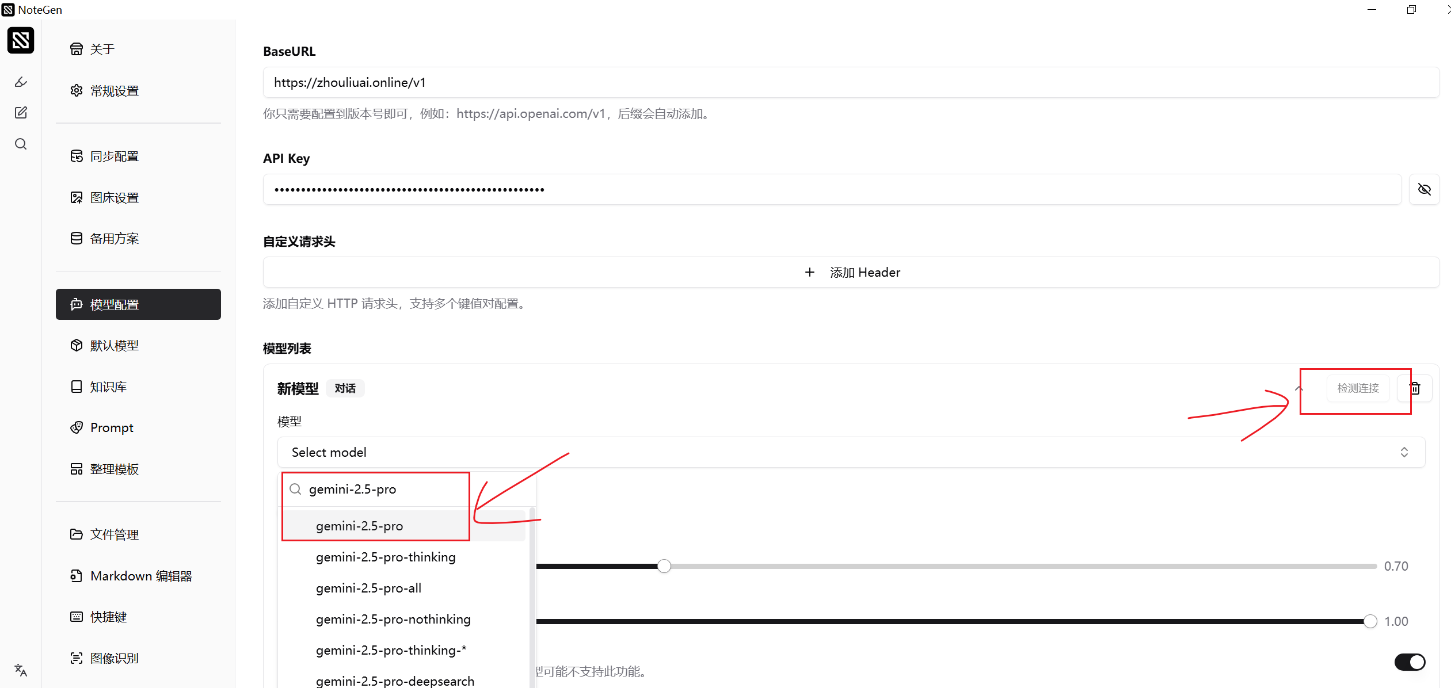The image size is (1451, 688).
Task: Go to 同步配置 in settings sidebar
Action: [x=115, y=156]
